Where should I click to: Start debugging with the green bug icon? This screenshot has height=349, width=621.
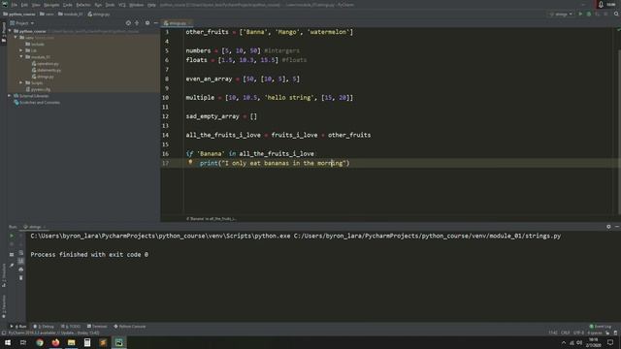click(x=589, y=14)
